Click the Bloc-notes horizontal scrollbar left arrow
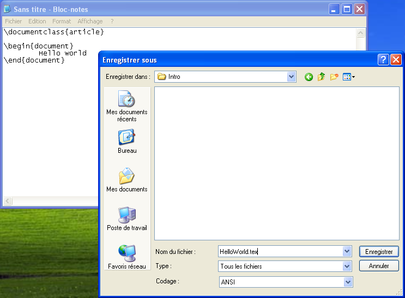Viewport: 405px width, 298px height. [8, 201]
